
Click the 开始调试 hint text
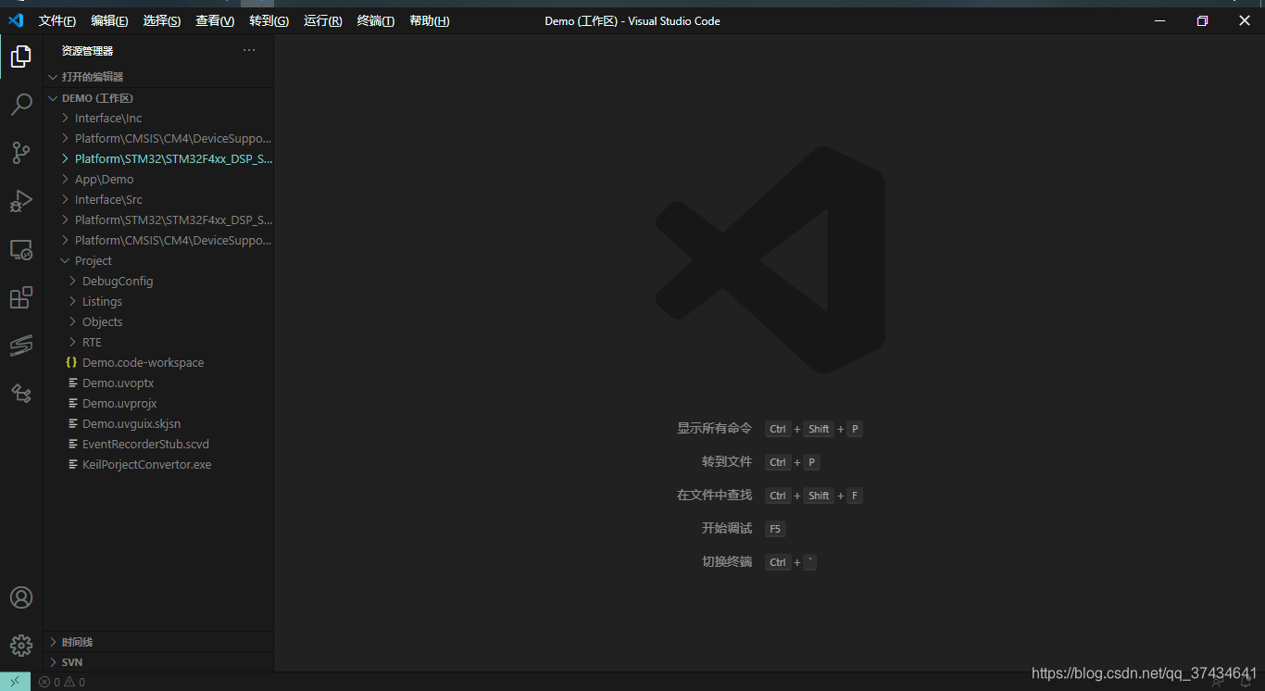pos(727,528)
